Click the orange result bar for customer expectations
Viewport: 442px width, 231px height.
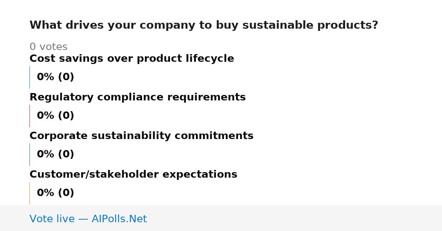pos(29,193)
